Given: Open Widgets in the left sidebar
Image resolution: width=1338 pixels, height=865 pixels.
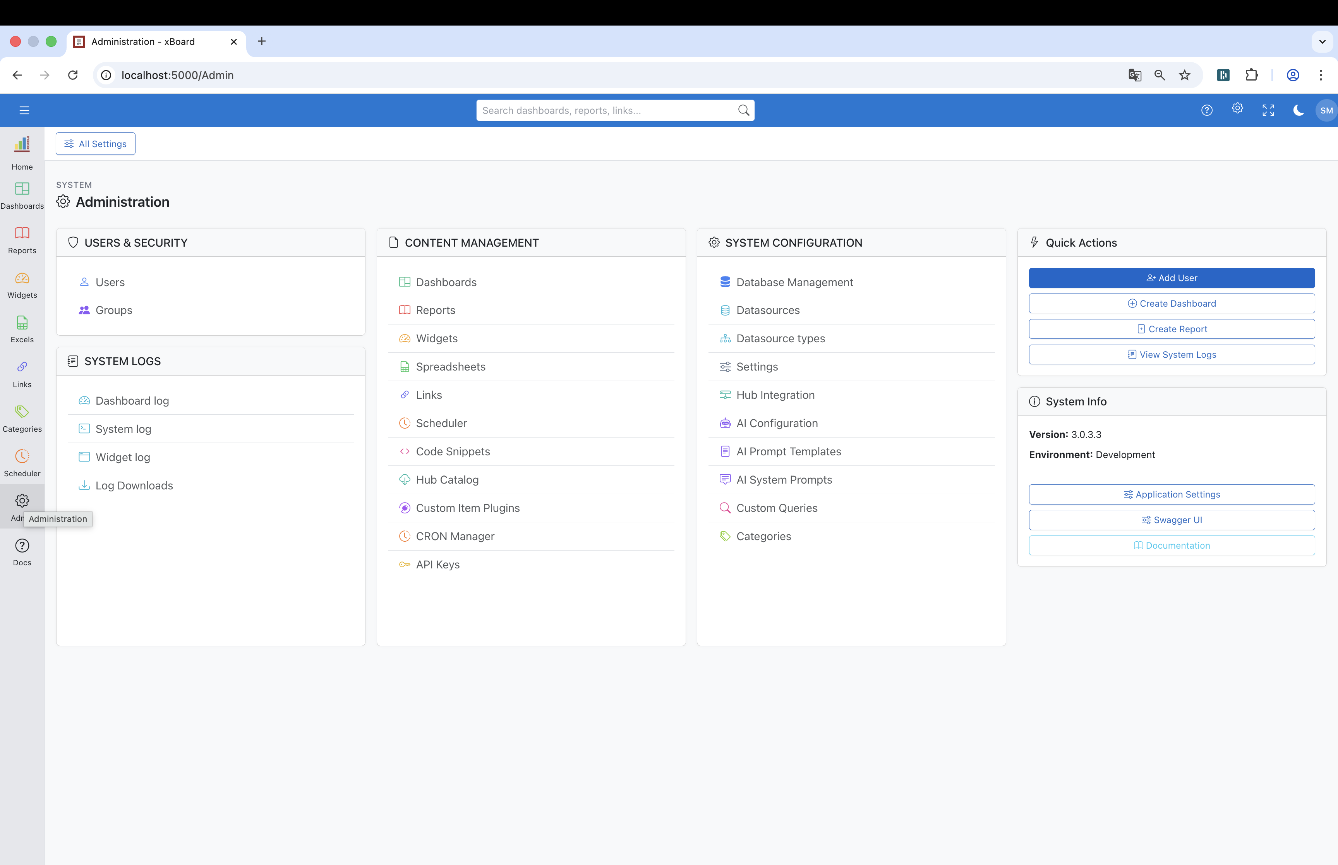Looking at the screenshot, I should [22, 285].
